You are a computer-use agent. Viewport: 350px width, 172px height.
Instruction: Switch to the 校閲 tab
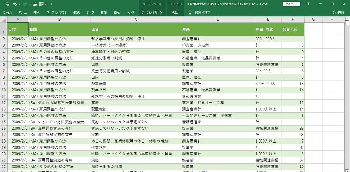pyautogui.click(x=103, y=12)
